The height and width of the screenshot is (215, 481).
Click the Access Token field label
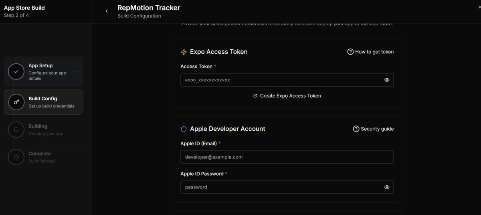click(196, 67)
